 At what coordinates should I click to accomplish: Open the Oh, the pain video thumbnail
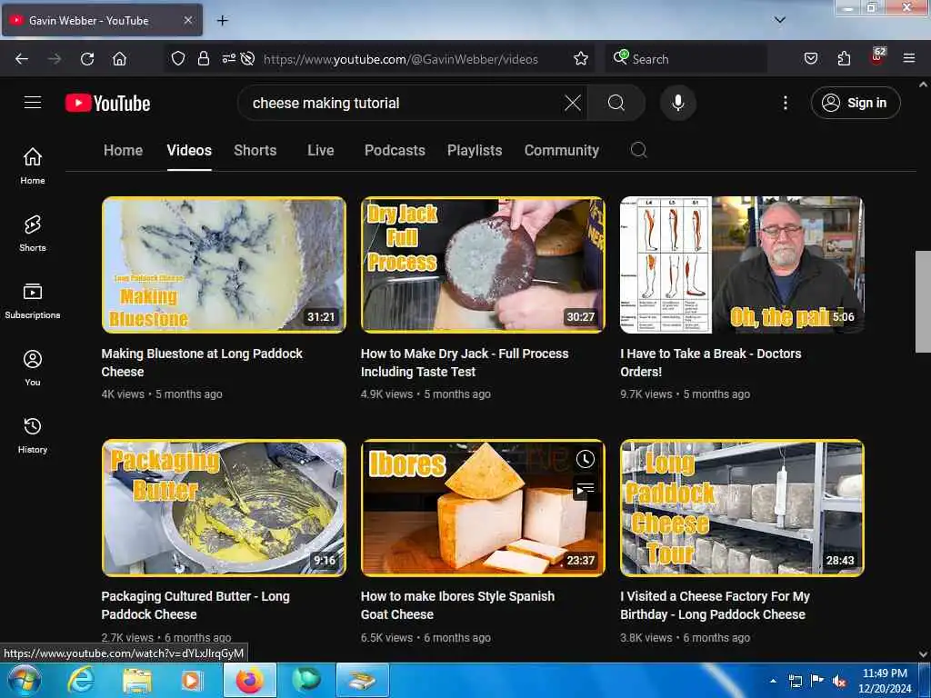742,264
